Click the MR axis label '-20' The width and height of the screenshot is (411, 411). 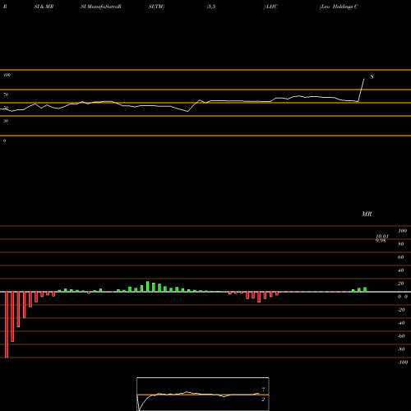[401, 310]
